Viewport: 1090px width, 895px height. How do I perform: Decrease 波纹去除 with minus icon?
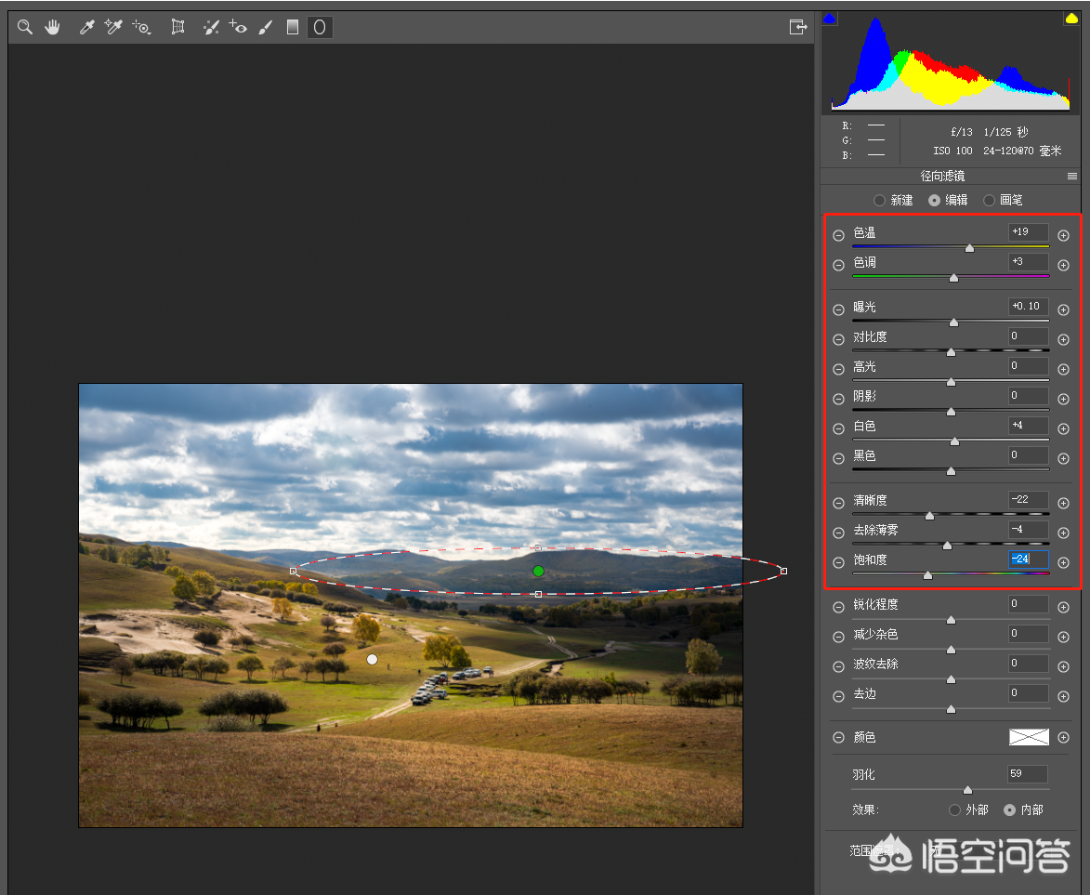[x=838, y=667]
